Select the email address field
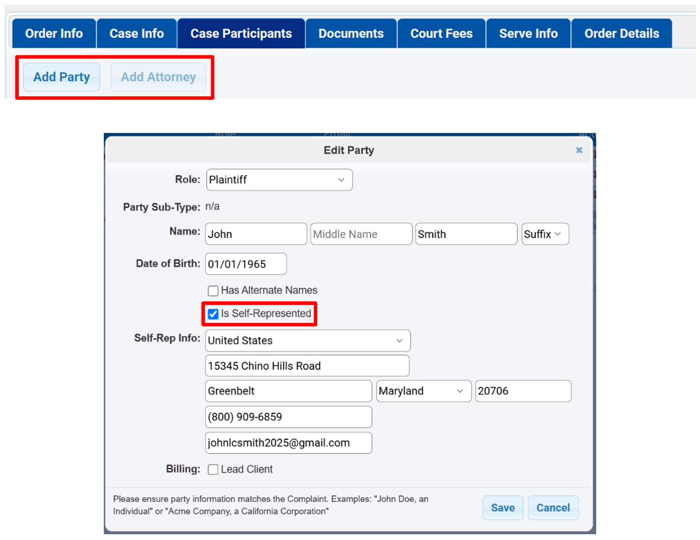 [288, 443]
